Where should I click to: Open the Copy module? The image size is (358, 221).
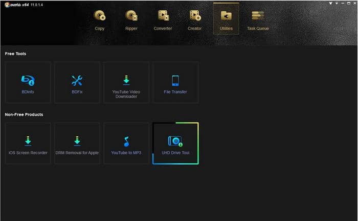100,20
